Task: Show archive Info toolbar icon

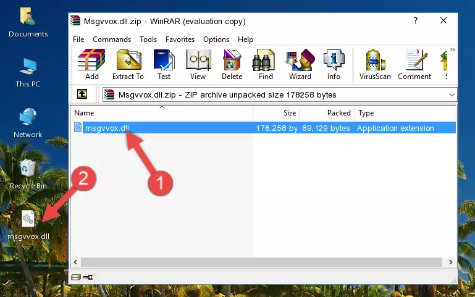Action: 334,60
